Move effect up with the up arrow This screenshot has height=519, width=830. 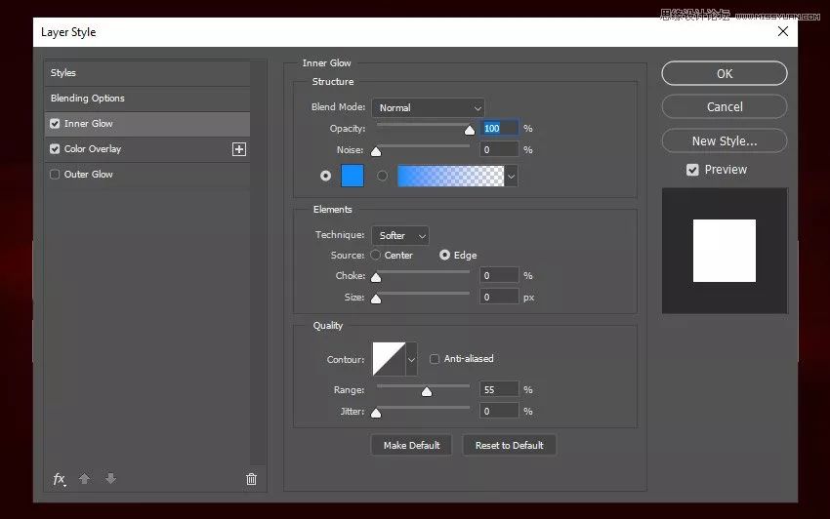(84, 479)
